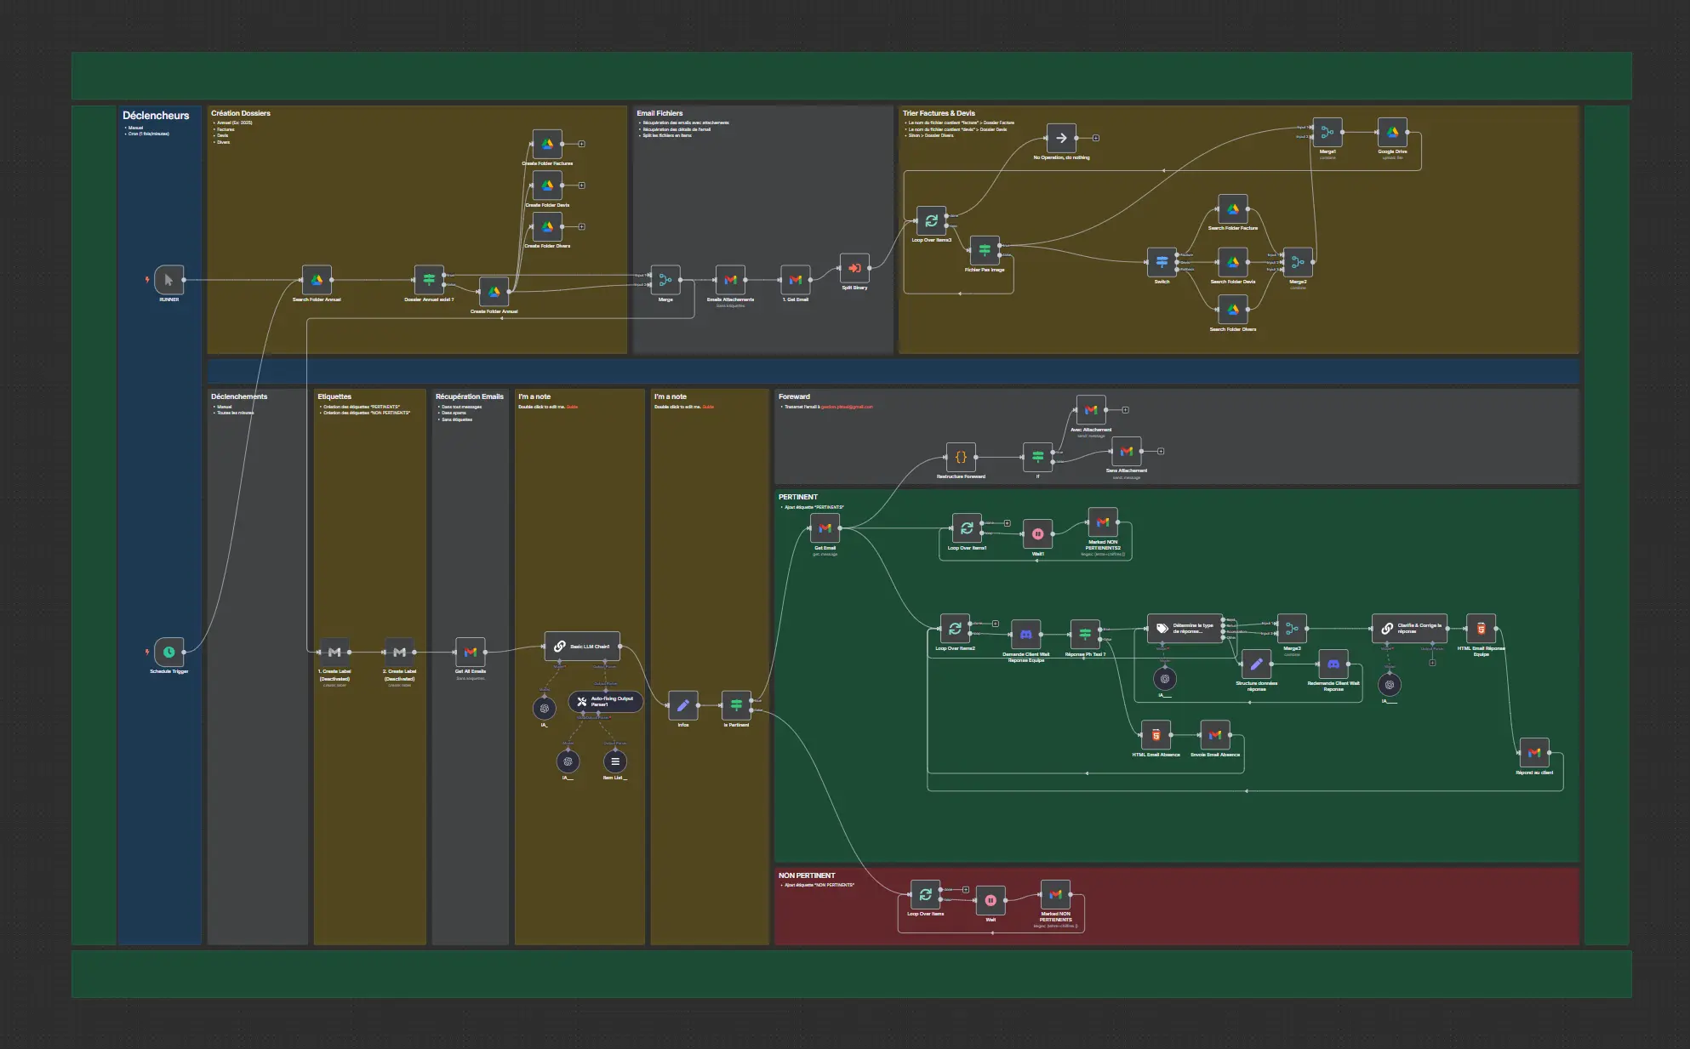Select the Search Folder Divers node
Image resolution: width=1690 pixels, height=1049 pixels.
[x=1233, y=310]
